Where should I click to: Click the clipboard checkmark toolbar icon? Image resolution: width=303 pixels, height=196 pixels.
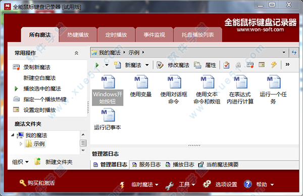click(x=226, y=65)
